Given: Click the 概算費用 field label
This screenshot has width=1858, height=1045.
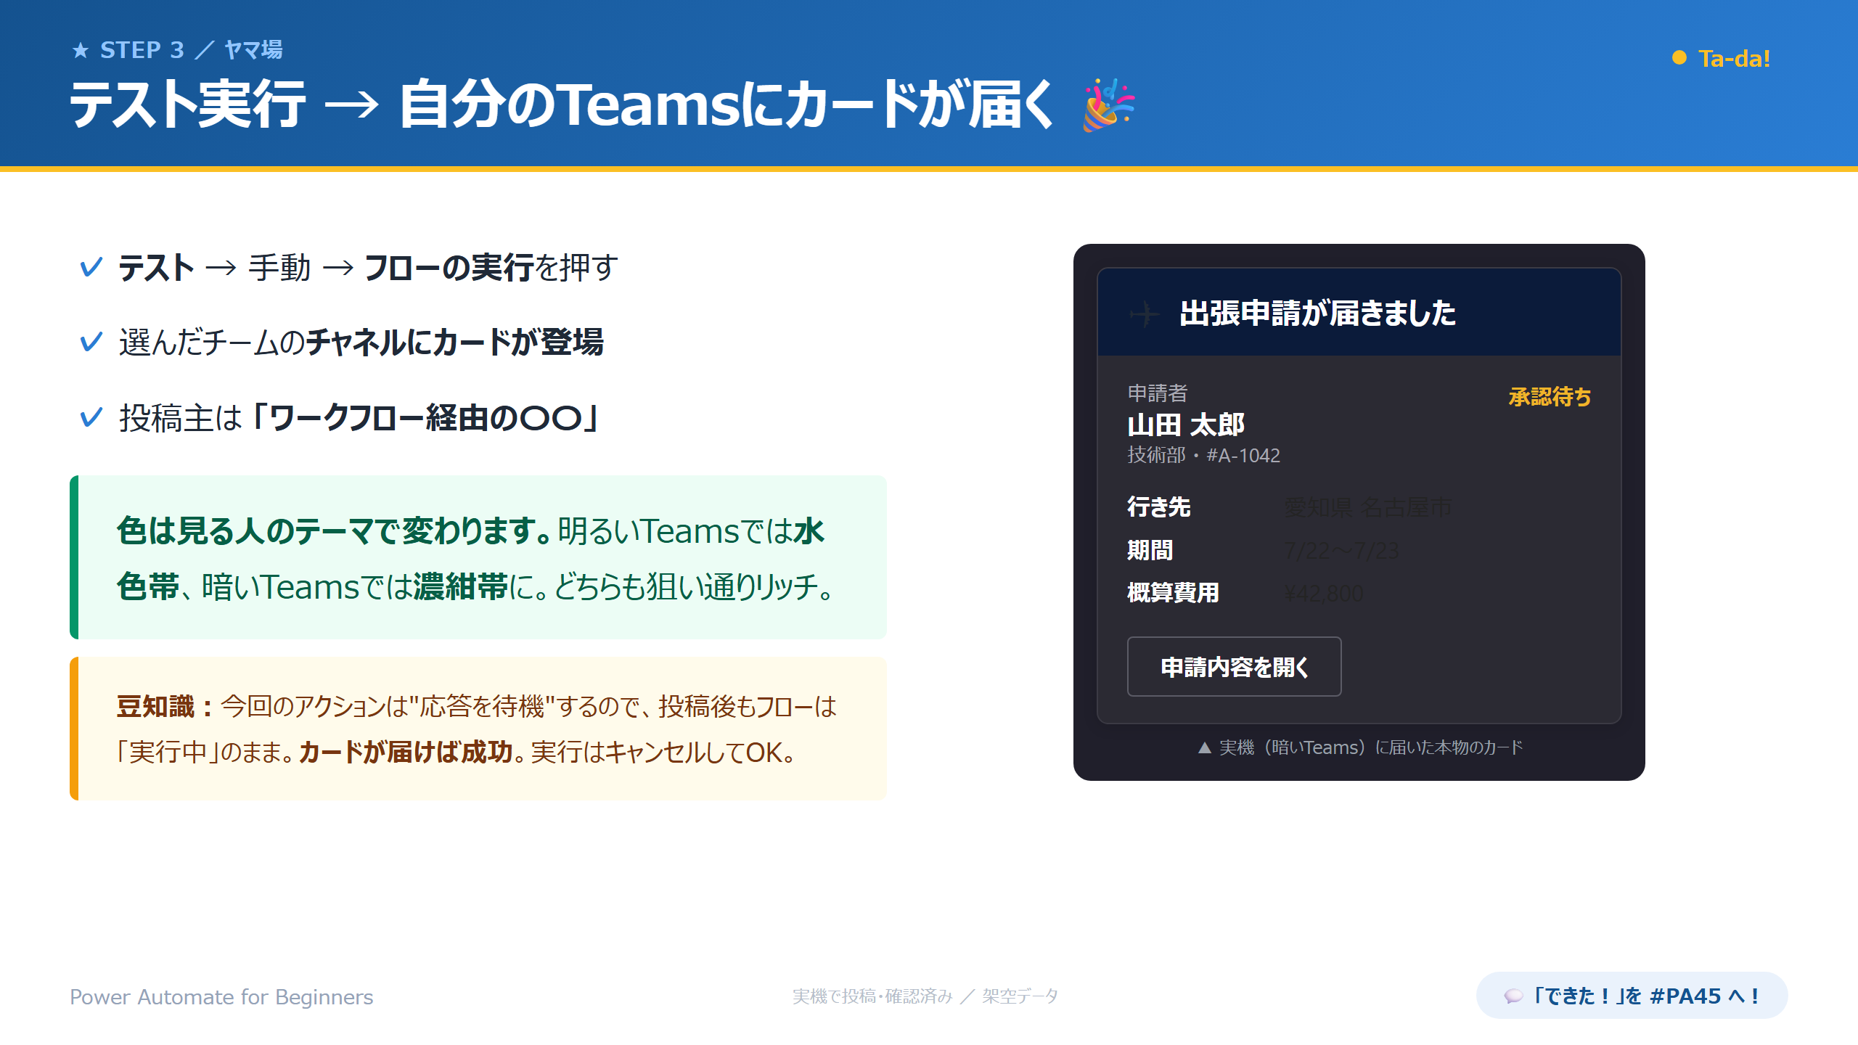Looking at the screenshot, I should coord(1173,593).
